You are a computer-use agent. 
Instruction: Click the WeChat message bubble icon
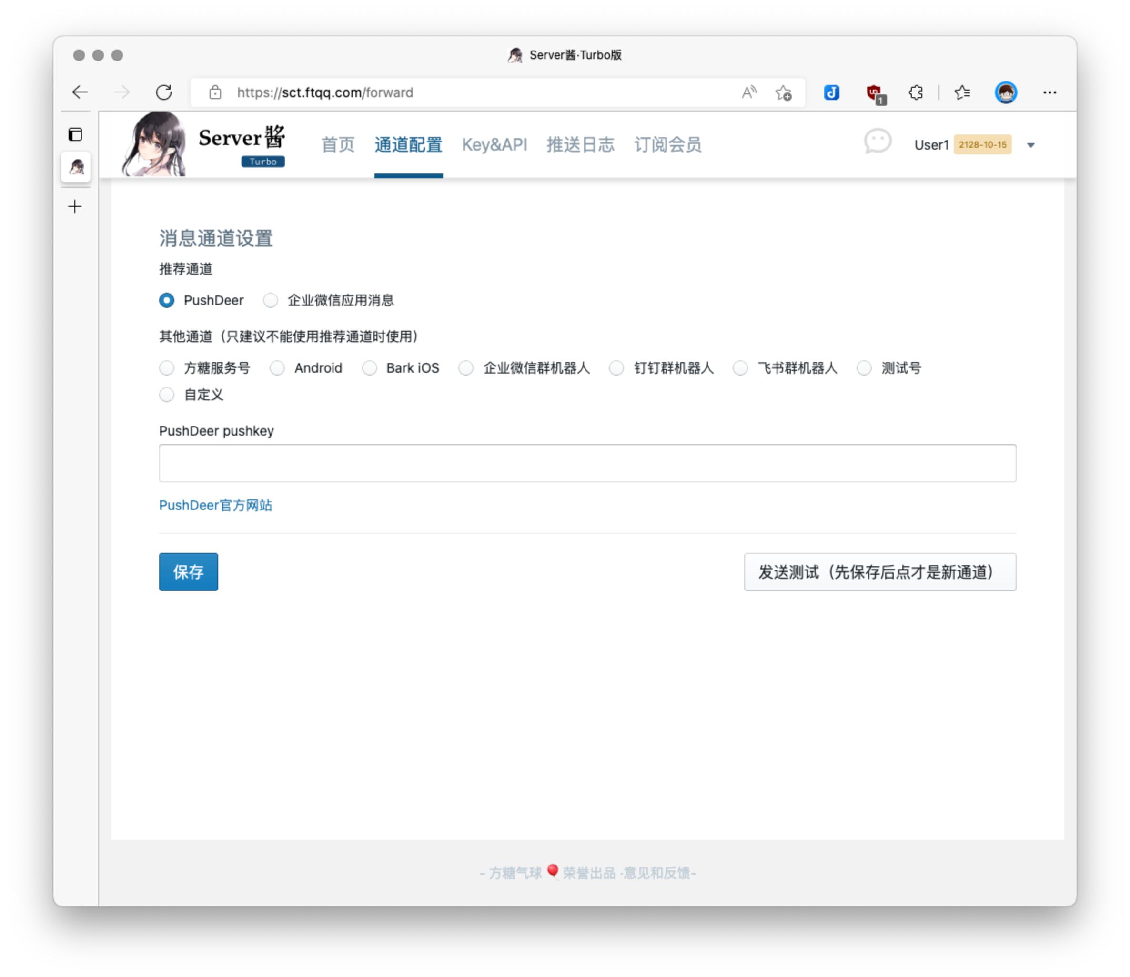click(x=878, y=142)
